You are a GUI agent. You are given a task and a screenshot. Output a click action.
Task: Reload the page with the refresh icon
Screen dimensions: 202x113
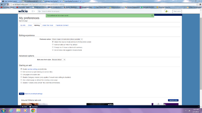(8, 4)
